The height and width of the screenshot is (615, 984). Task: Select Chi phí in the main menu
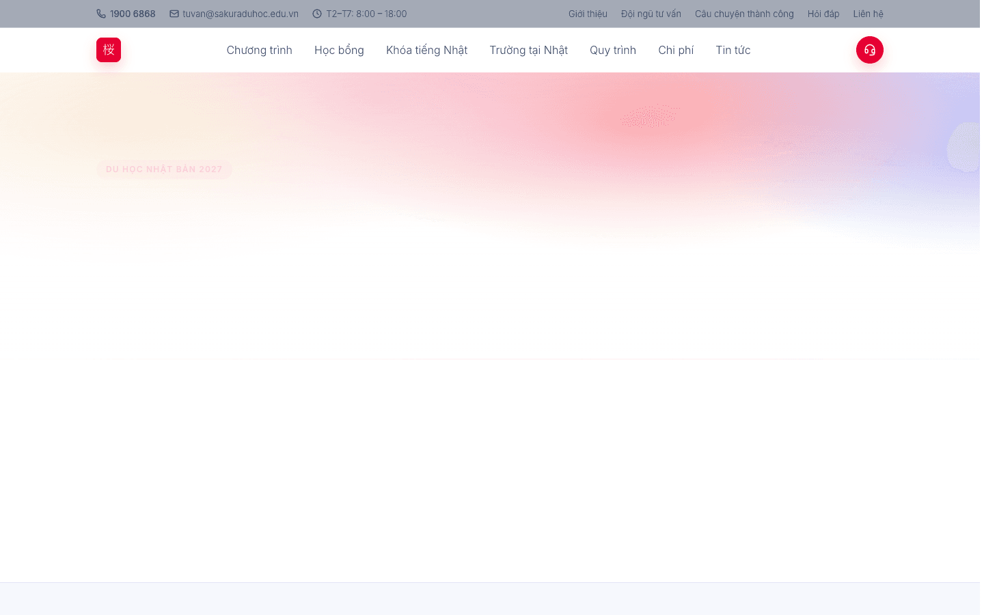click(676, 50)
